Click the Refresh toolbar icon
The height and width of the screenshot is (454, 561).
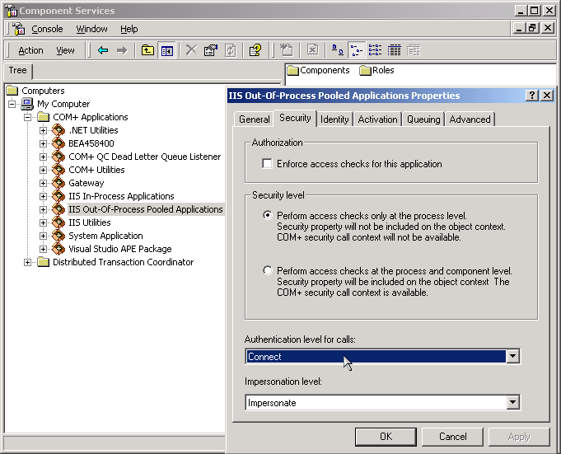[230, 50]
